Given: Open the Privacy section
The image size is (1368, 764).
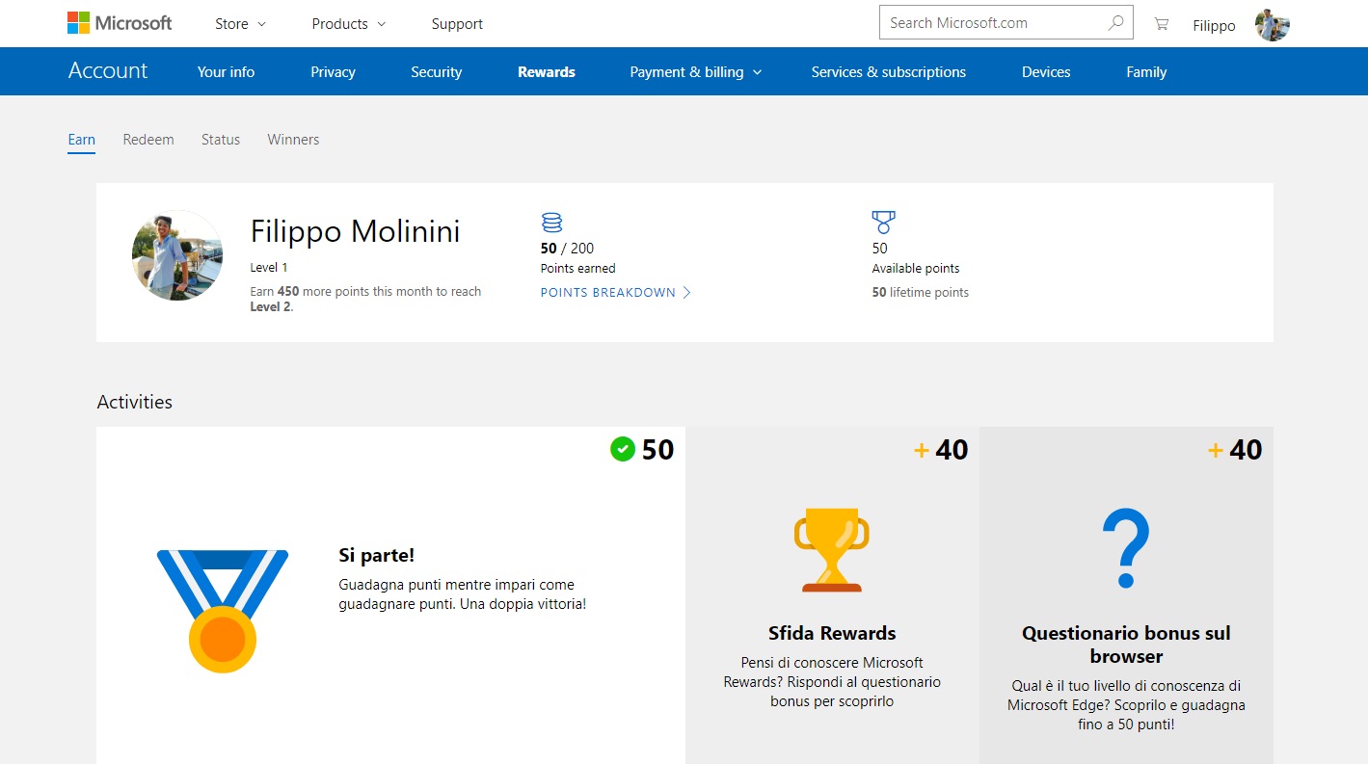Looking at the screenshot, I should click(333, 72).
